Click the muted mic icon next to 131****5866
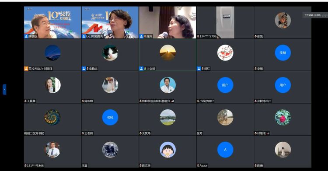 tap(25, 166)
